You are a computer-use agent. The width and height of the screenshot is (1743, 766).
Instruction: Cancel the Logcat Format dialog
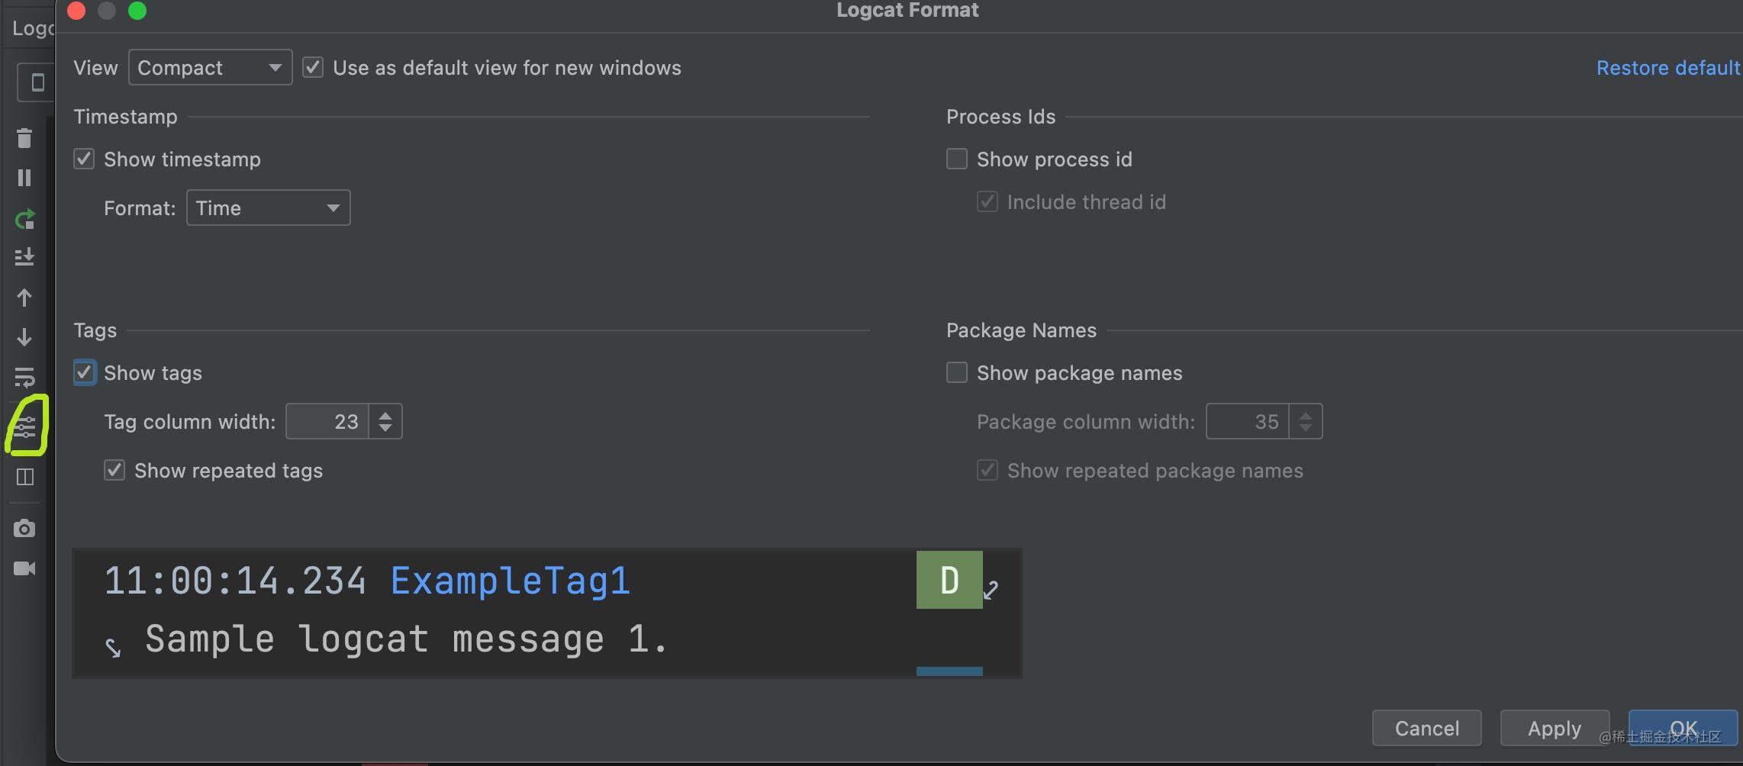(1426, 728)
